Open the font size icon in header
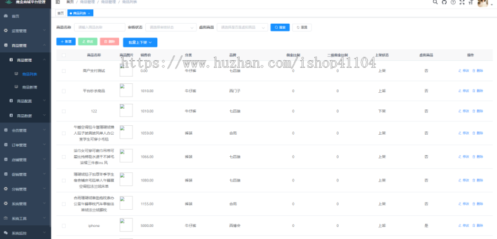The height and width of the screenshot is (239, 497). [x=470, y=2]
